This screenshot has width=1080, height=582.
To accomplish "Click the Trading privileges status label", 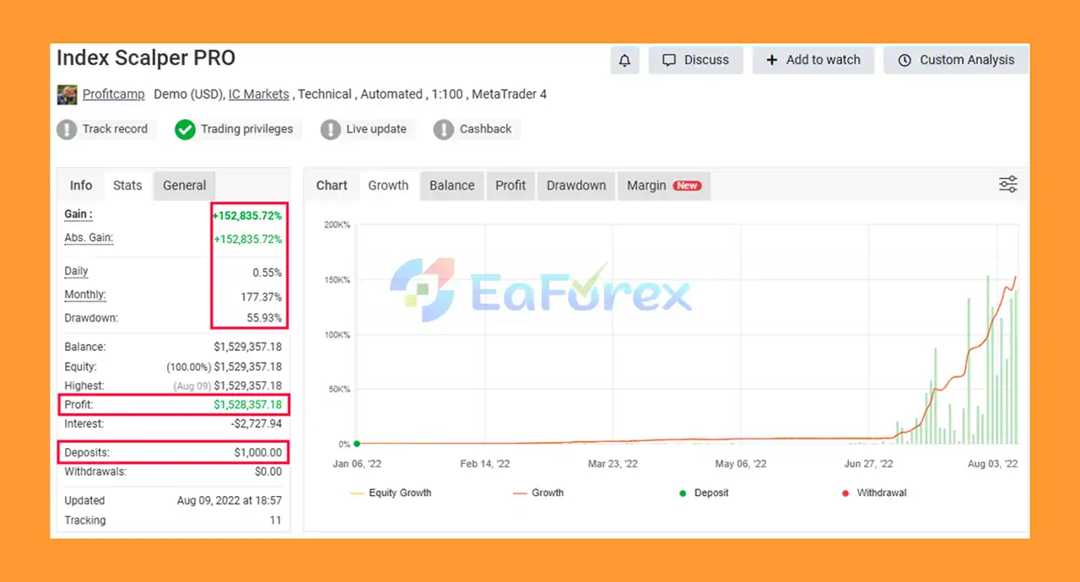I will [x=247, y=129].
